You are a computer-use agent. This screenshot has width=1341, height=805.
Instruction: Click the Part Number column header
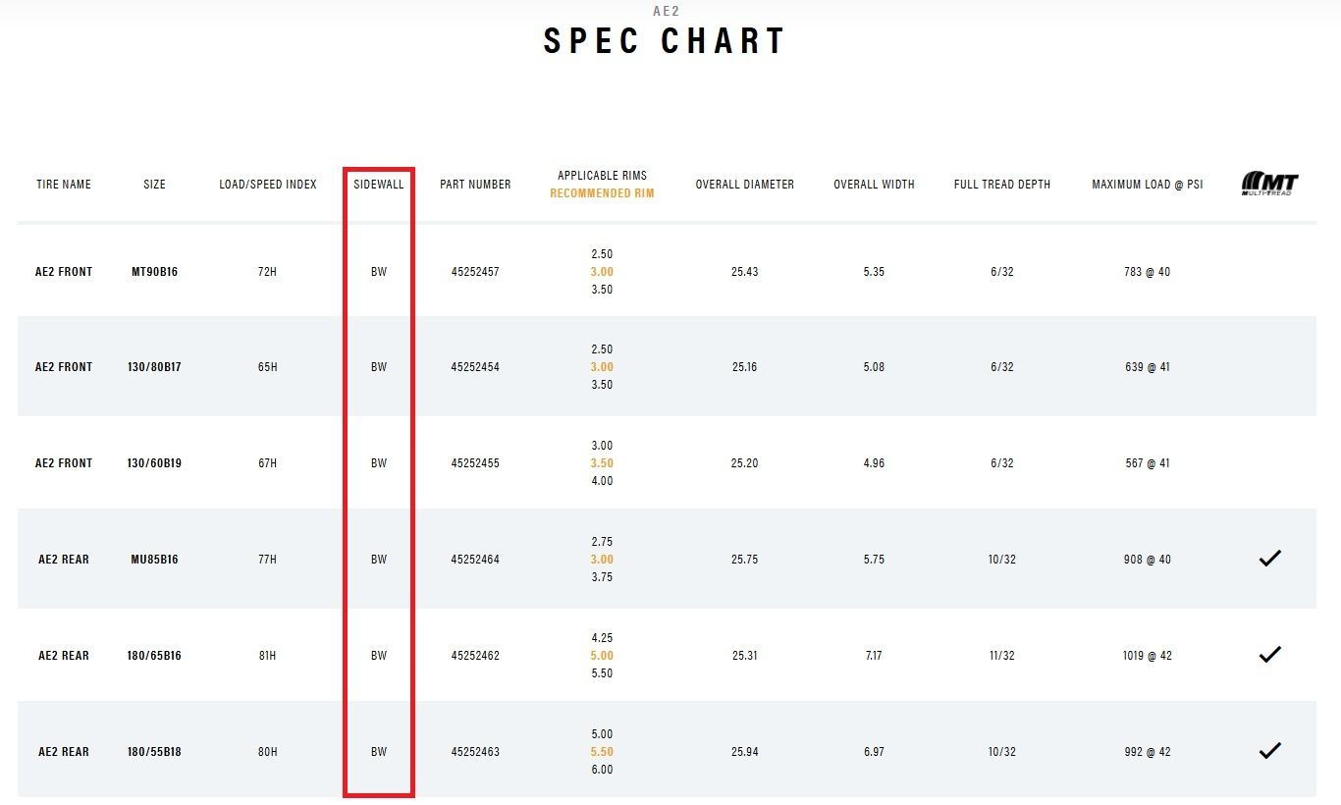pos(475,185)
